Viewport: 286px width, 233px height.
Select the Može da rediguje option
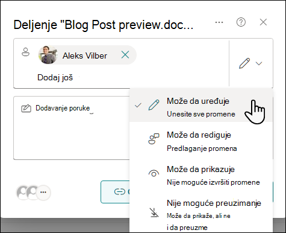coord(201,141)
